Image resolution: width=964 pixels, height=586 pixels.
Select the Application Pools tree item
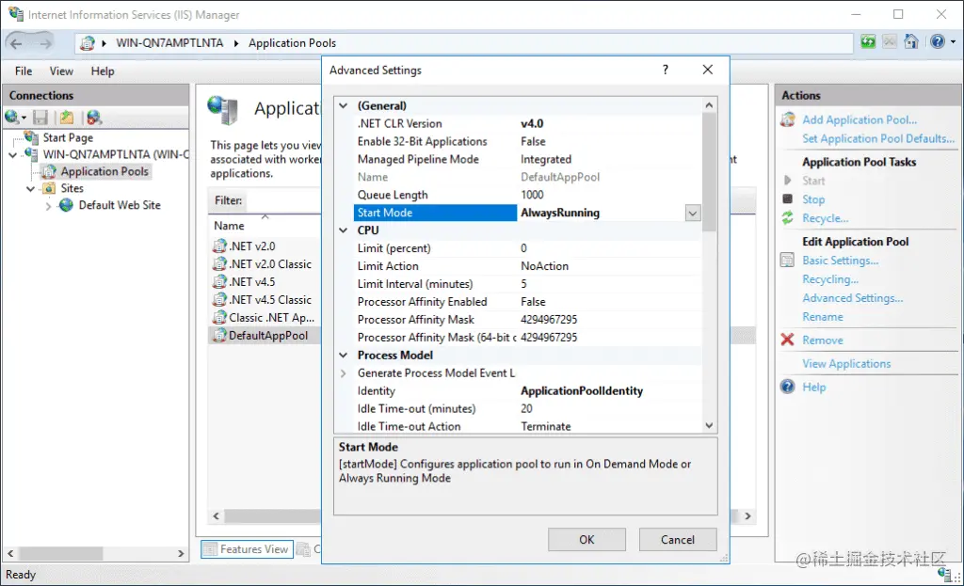click(x=104, y=171)
